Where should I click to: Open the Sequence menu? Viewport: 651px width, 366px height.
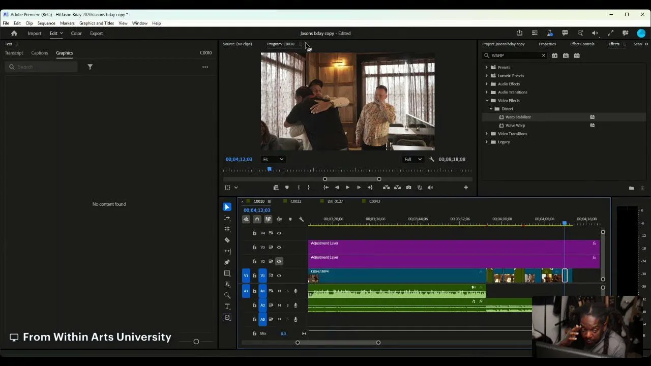click(x=46, y=23)
